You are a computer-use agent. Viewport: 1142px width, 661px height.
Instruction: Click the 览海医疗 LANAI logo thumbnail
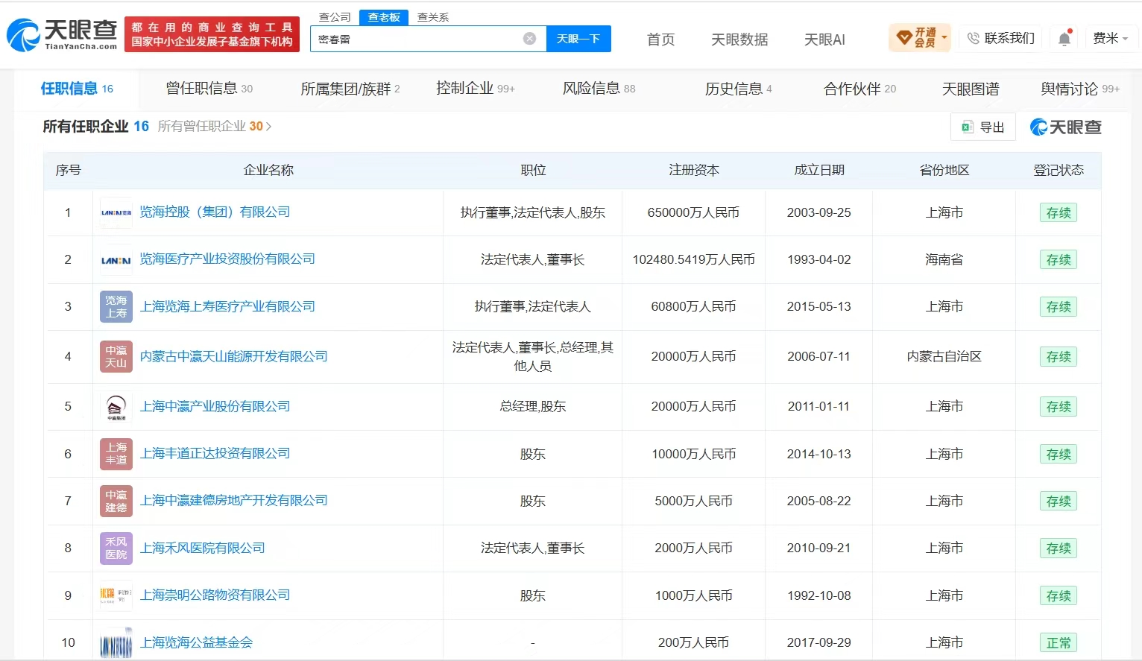pyautogui.click(x=116, y=259)
